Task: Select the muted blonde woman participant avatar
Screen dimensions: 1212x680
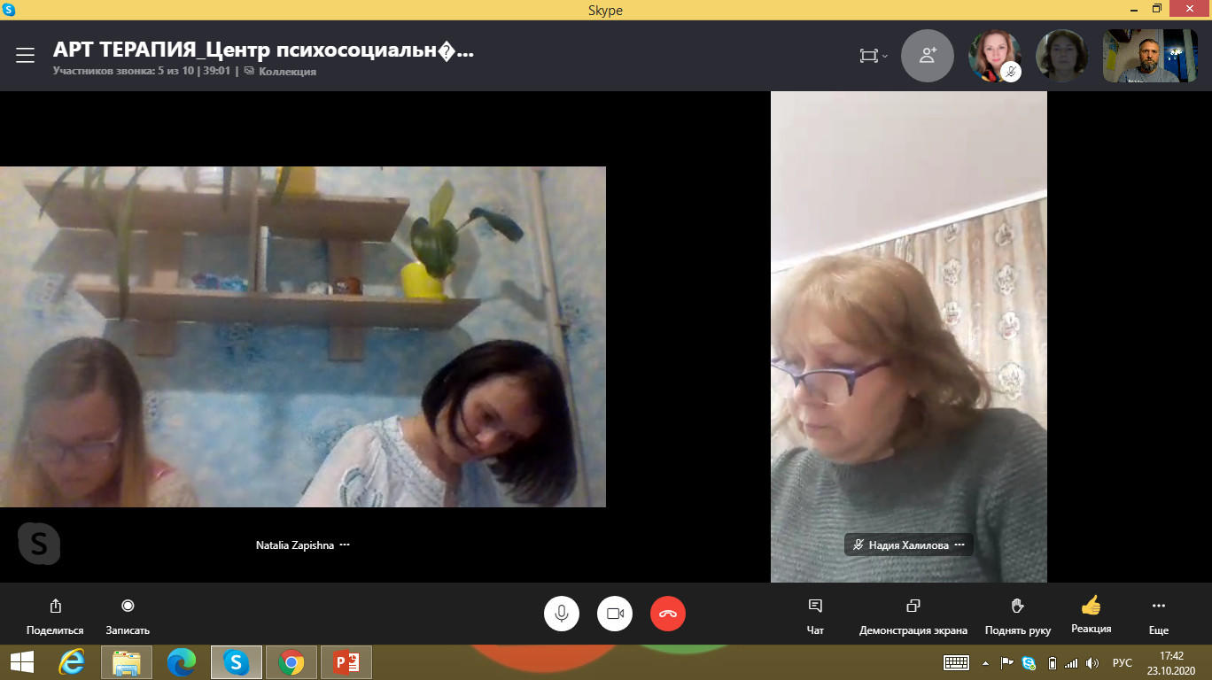Action: click(x=995, y=56)
